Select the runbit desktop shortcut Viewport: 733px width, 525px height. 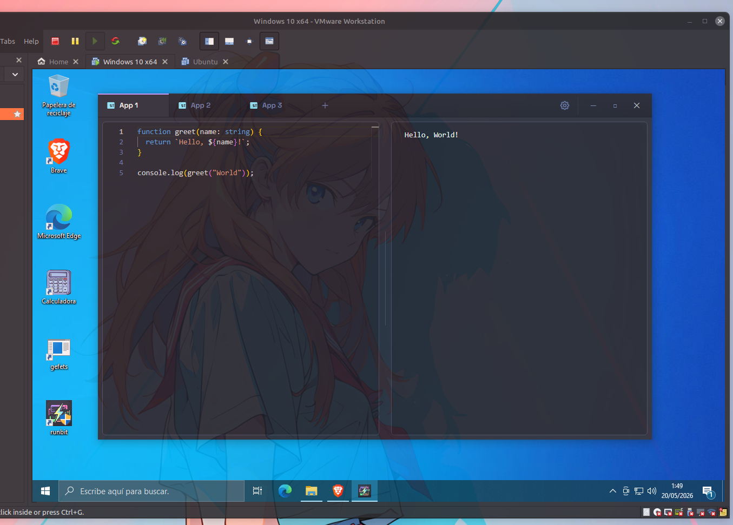coord(59,418)
